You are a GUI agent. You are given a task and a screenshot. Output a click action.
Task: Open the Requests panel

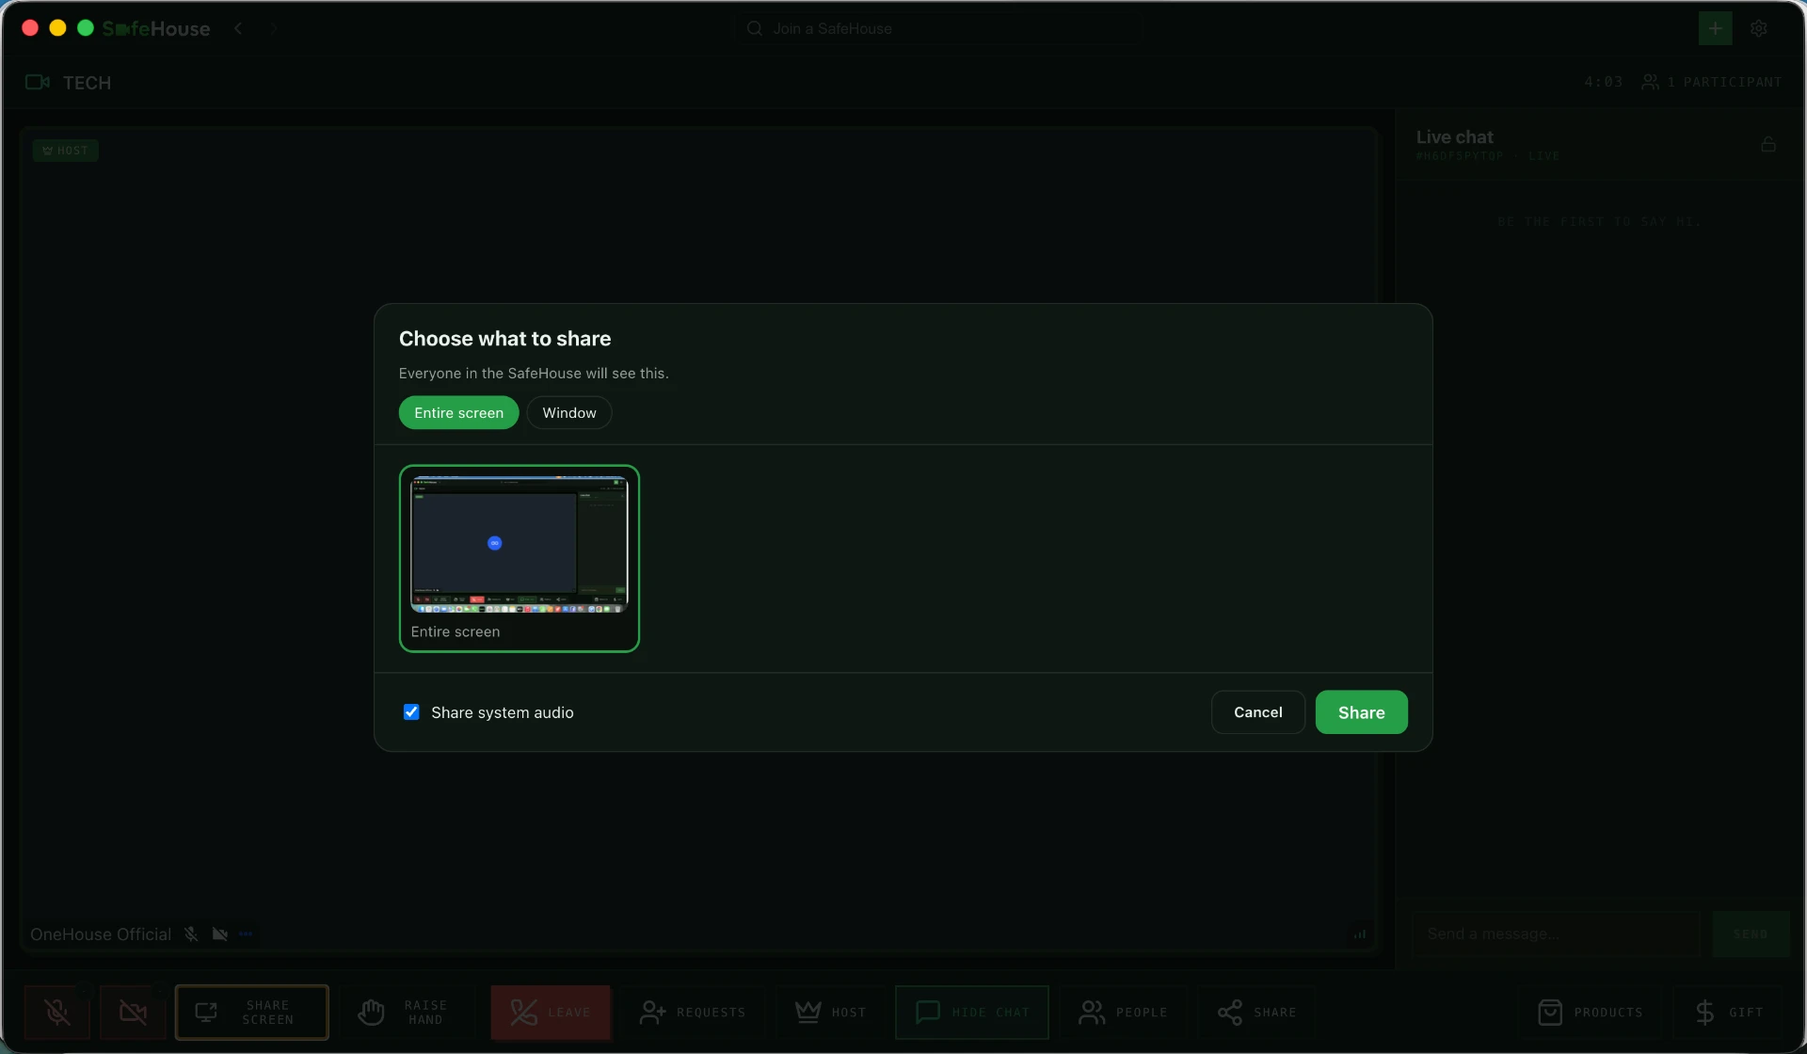pos(693,1013)
